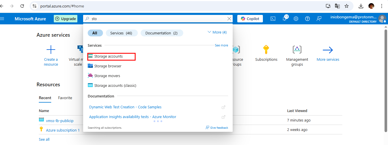This screenshot has height=145, width=388.
Task: Click external link icon for Dynamic Web Test
Action: click(223, 107)
